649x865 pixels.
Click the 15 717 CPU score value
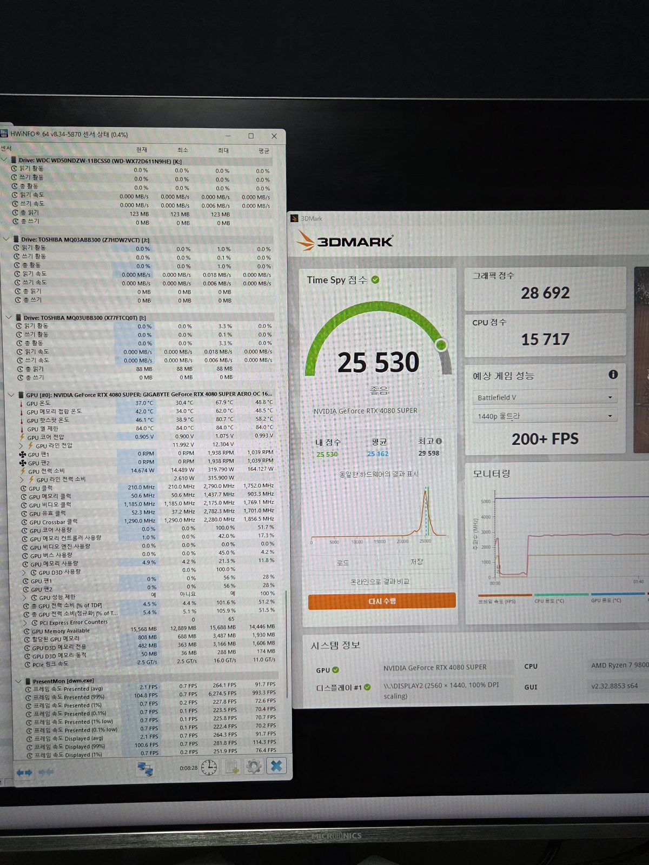point(545,340)
